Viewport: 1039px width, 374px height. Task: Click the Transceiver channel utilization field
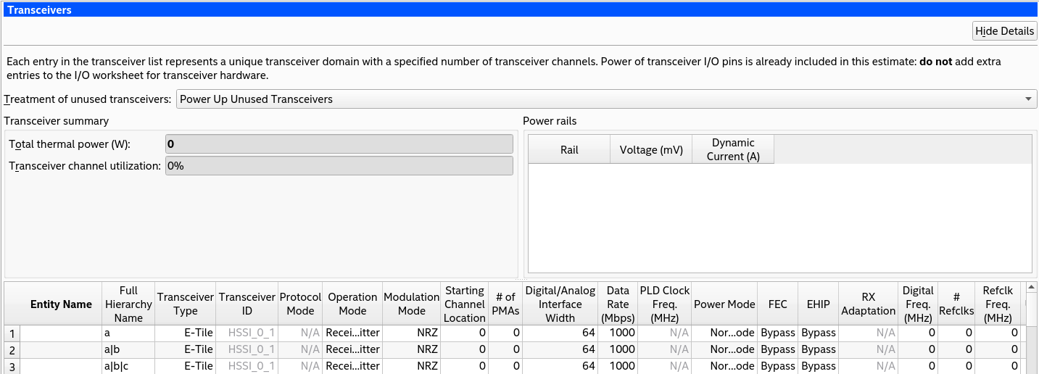coord(339,165)
